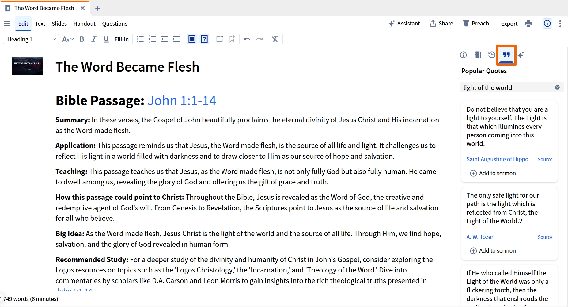568x307 pixels.
Task: Clear text formatting
Action: 275,39
